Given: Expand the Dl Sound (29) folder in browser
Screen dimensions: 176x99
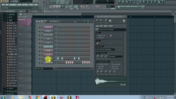Looking at the screenshot, I should click(11, 91).
